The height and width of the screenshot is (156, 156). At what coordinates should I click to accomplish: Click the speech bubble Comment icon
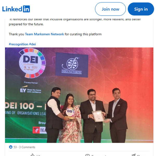click(x=87, y=155)
